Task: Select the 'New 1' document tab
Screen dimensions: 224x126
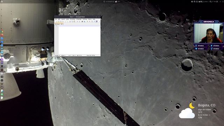Action: (58, 24)
